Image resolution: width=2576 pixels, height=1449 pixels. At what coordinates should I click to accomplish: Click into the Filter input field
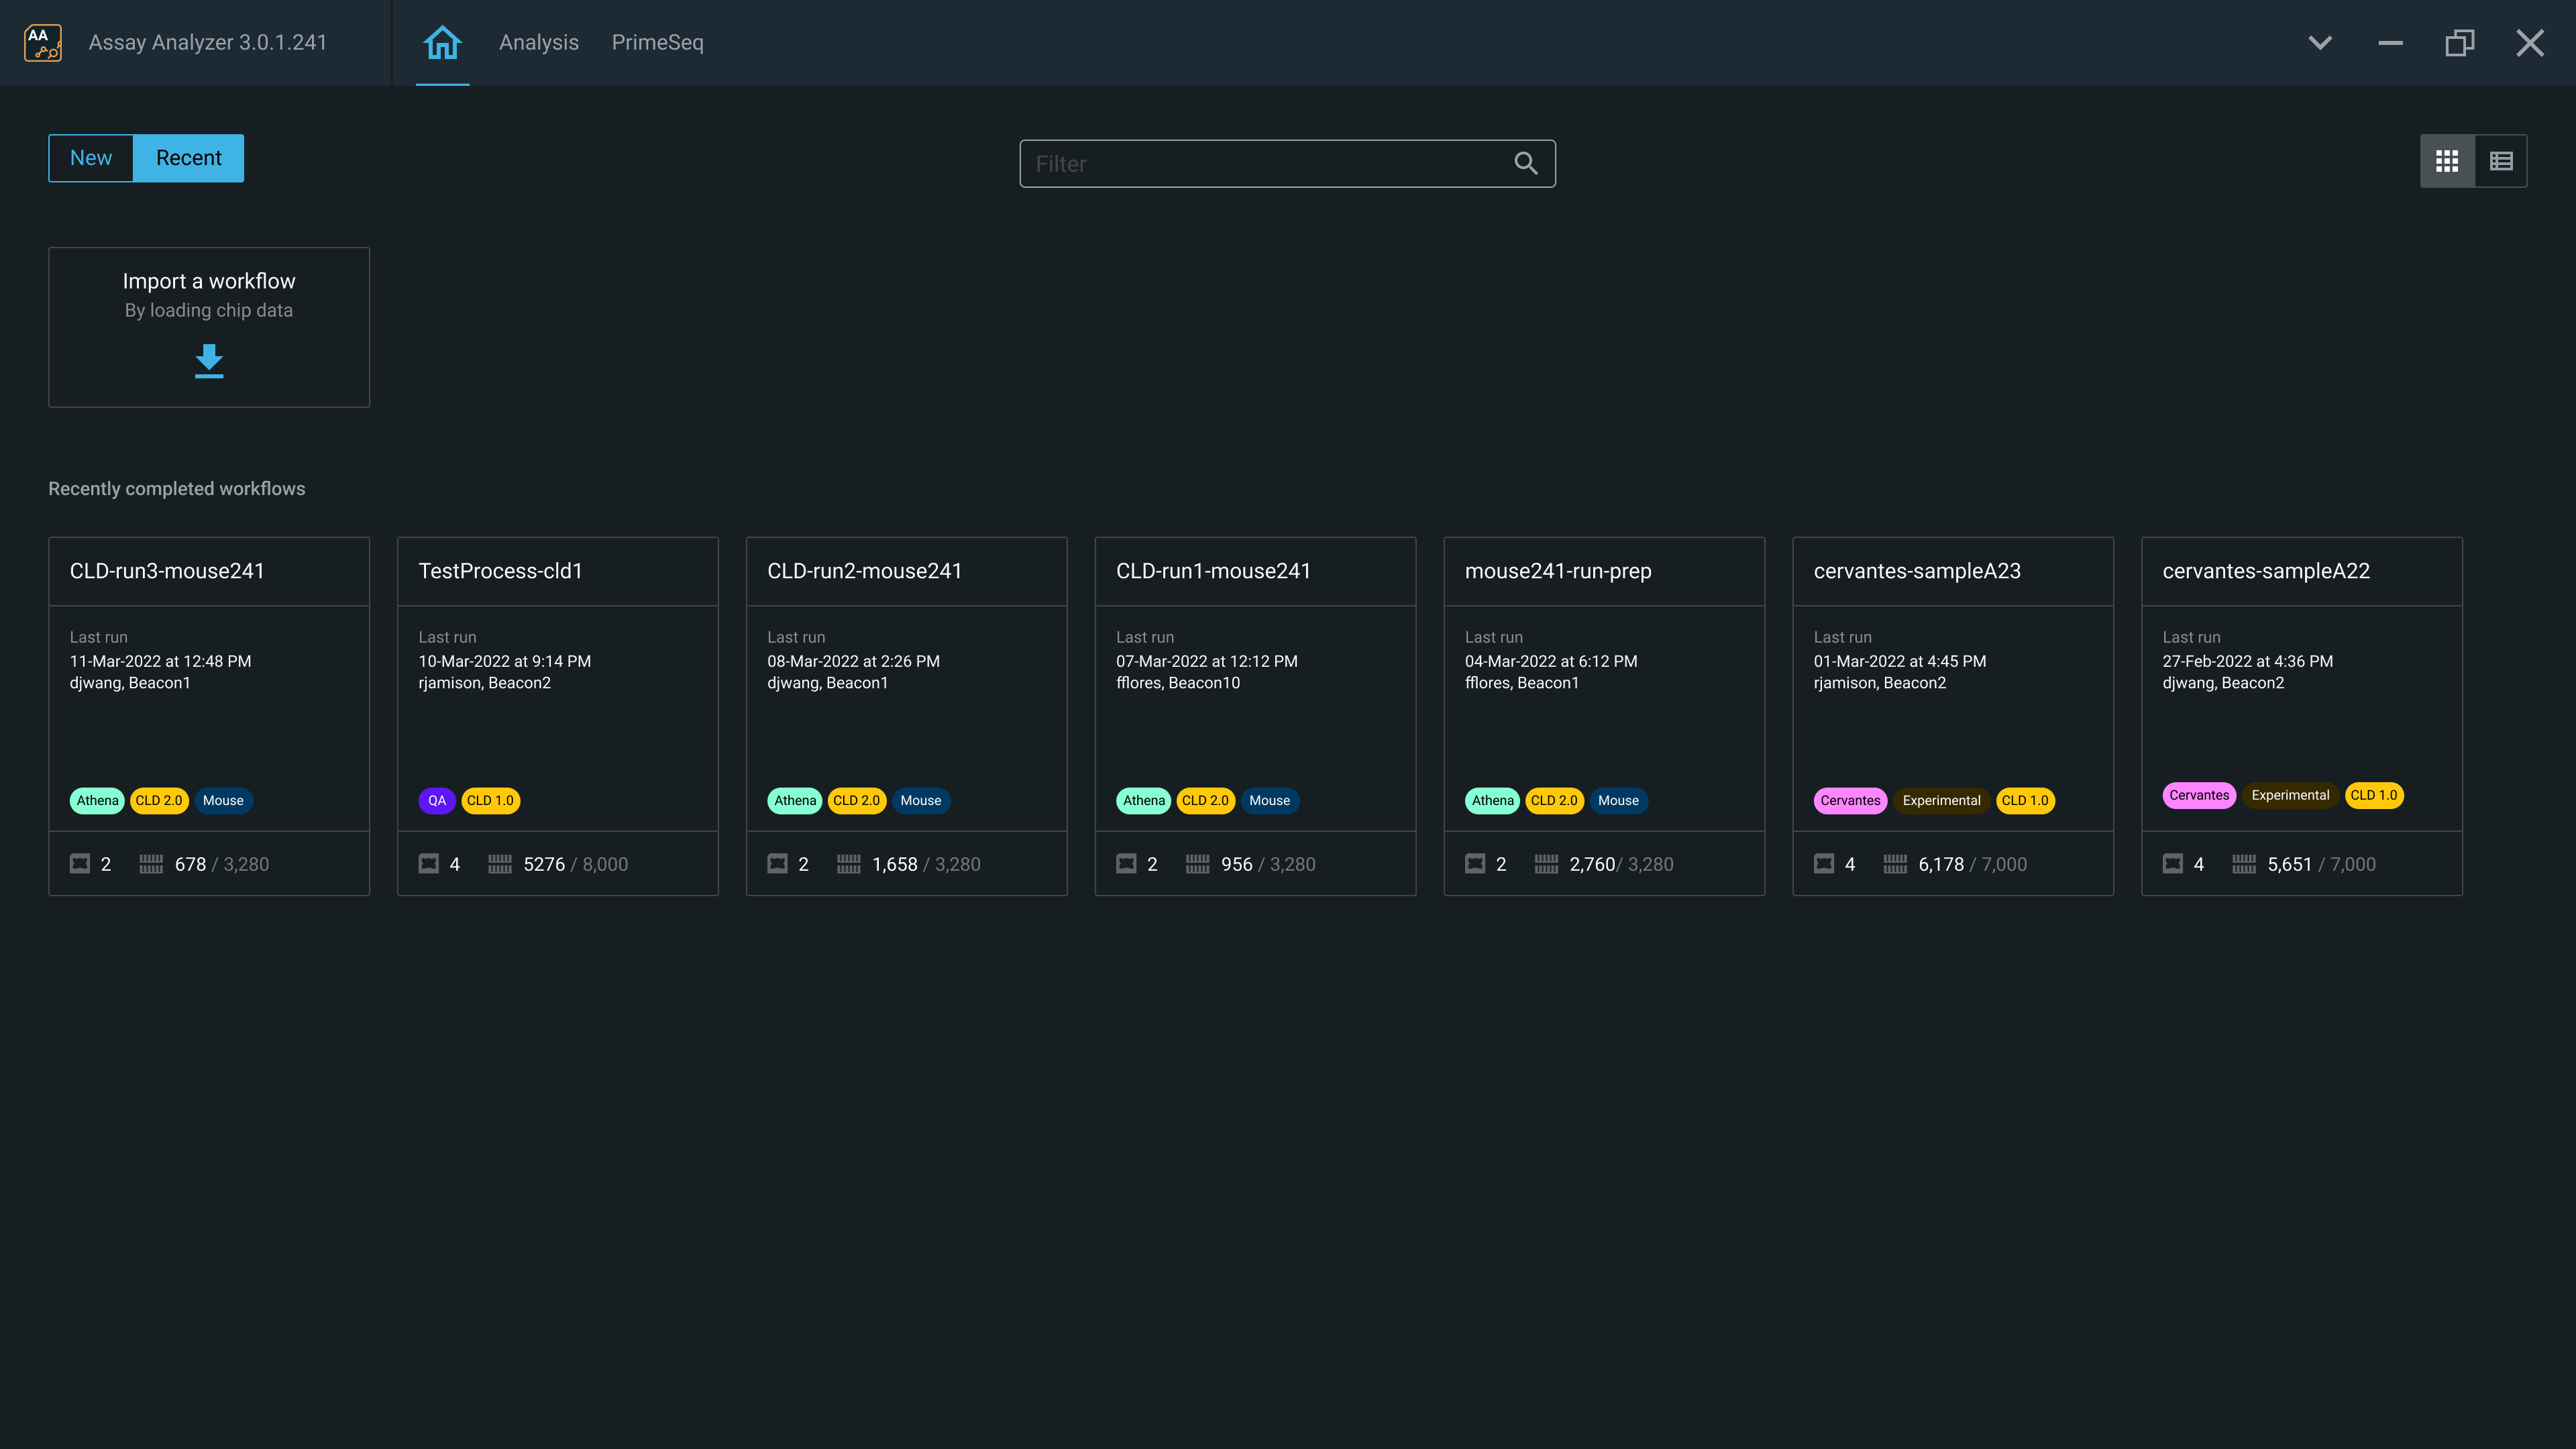click(1260, 163)
